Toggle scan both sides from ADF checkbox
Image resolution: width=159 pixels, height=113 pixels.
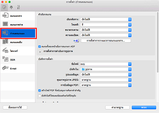pyautogui.click(x=39, y=47)
